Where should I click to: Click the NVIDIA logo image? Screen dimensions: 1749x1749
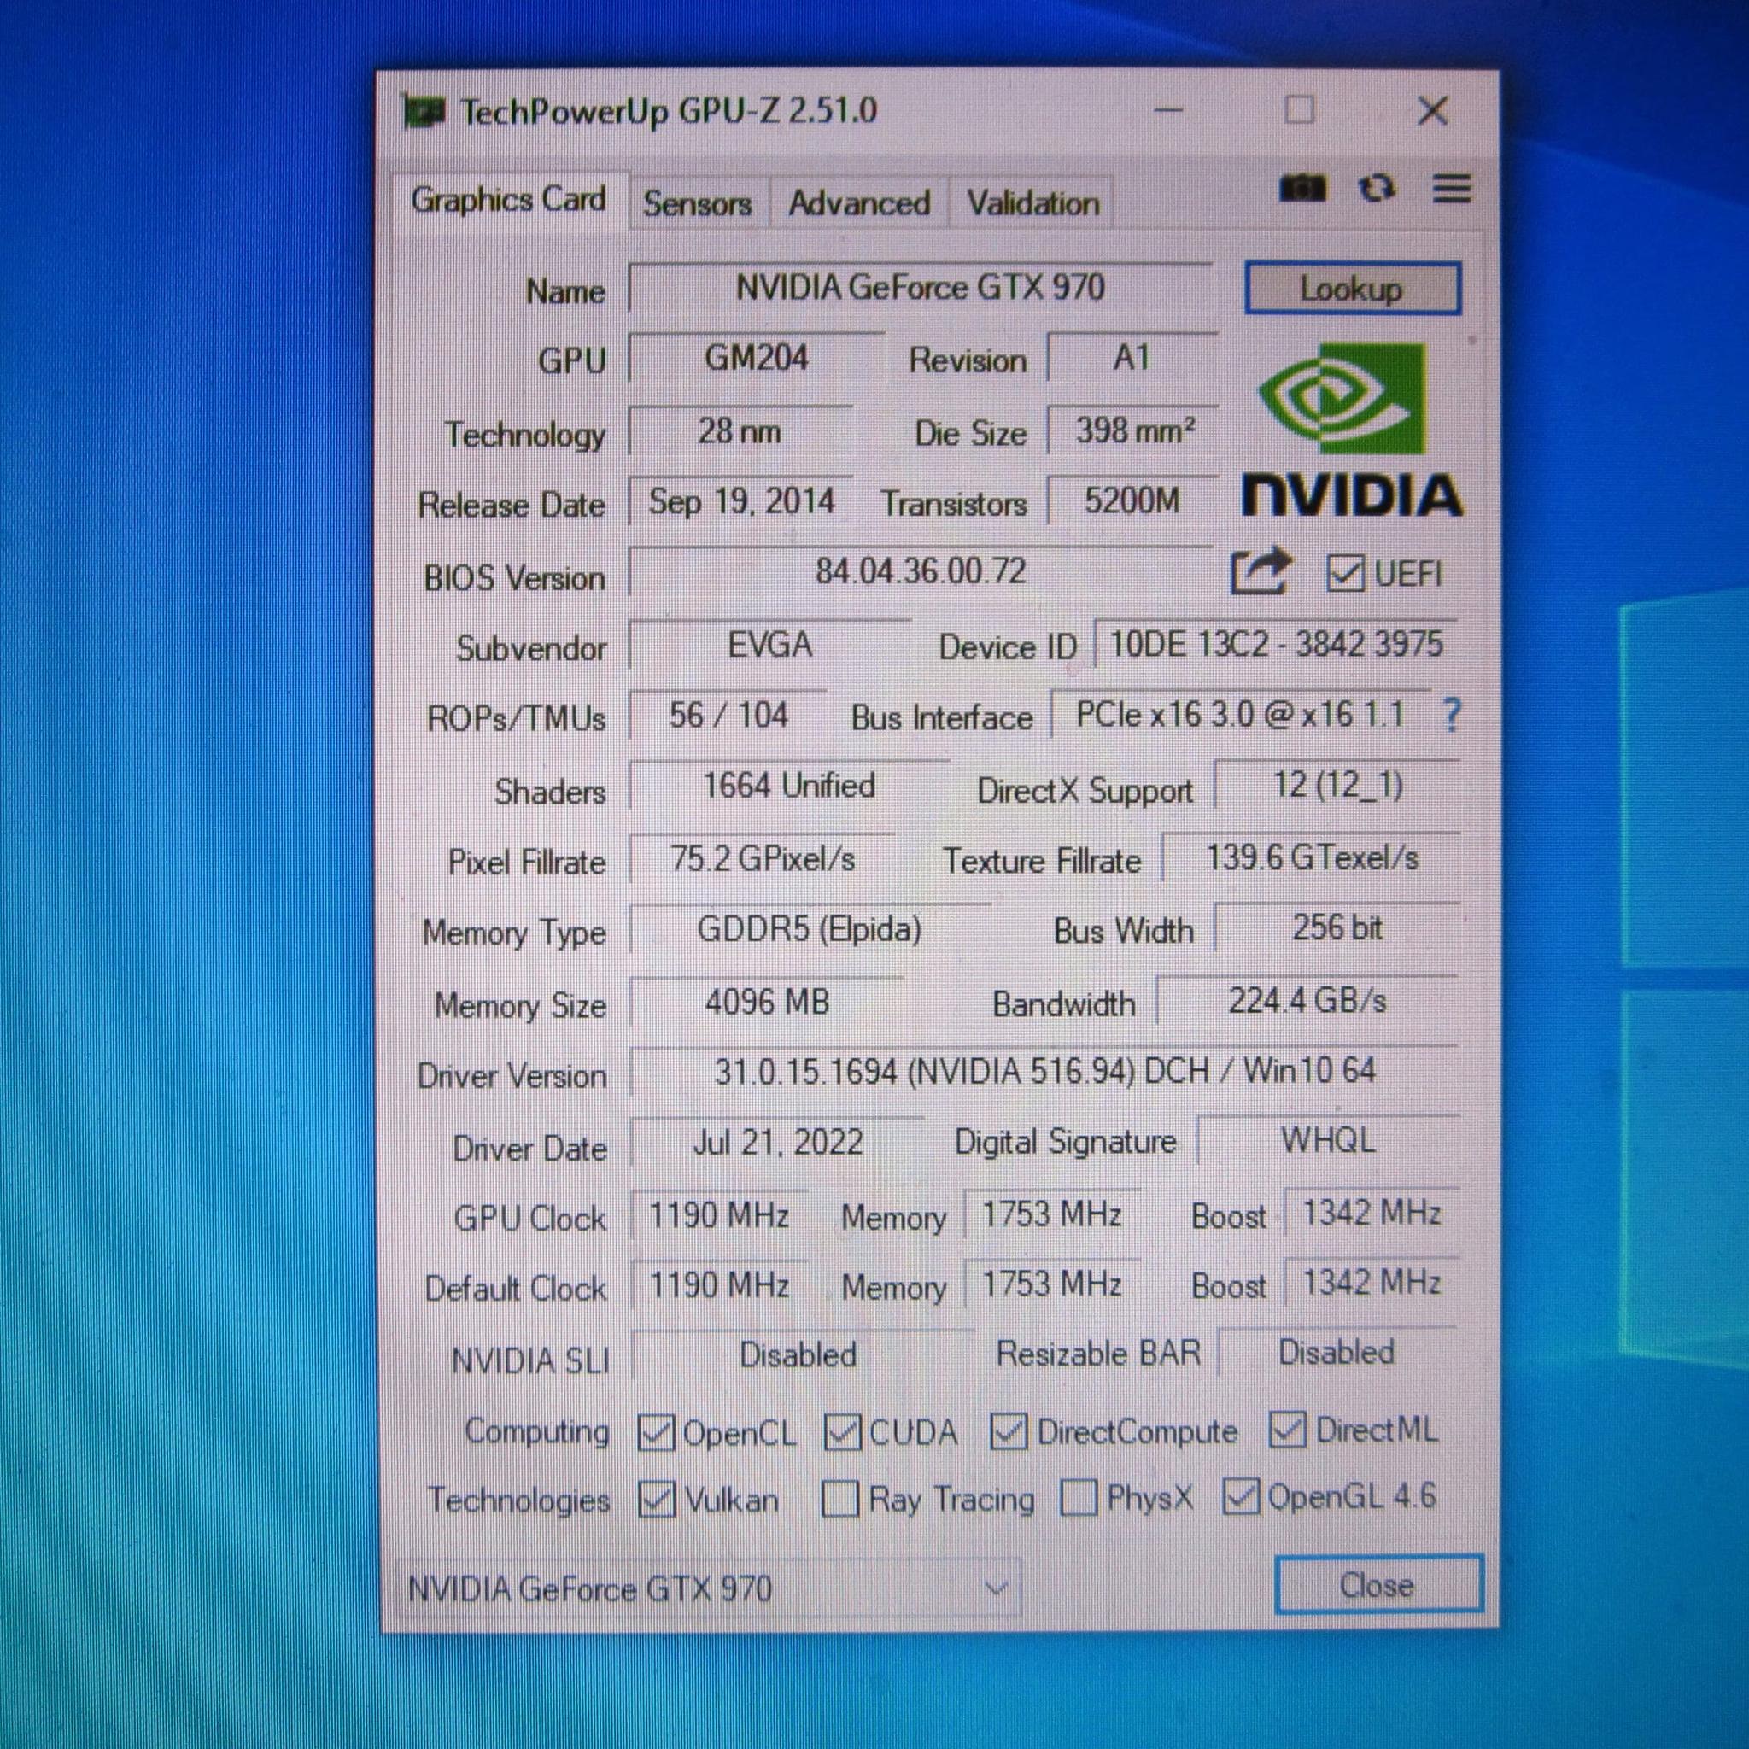[x=1352, y=430]
